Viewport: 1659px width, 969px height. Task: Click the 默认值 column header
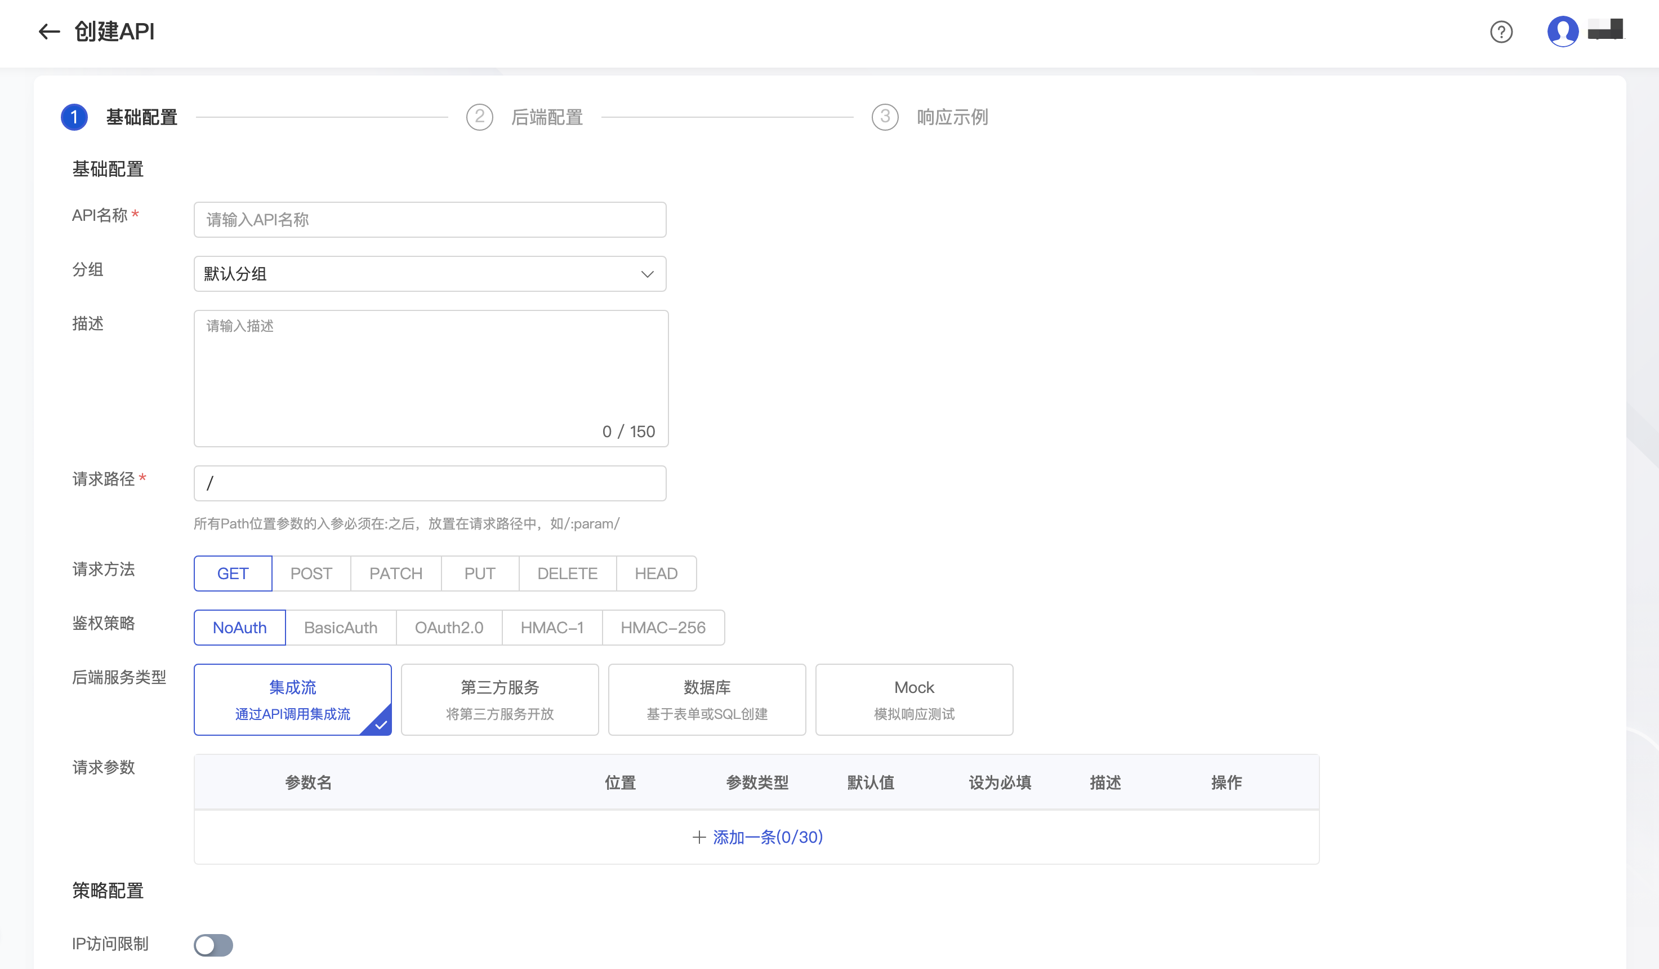[x=871, y=782]
